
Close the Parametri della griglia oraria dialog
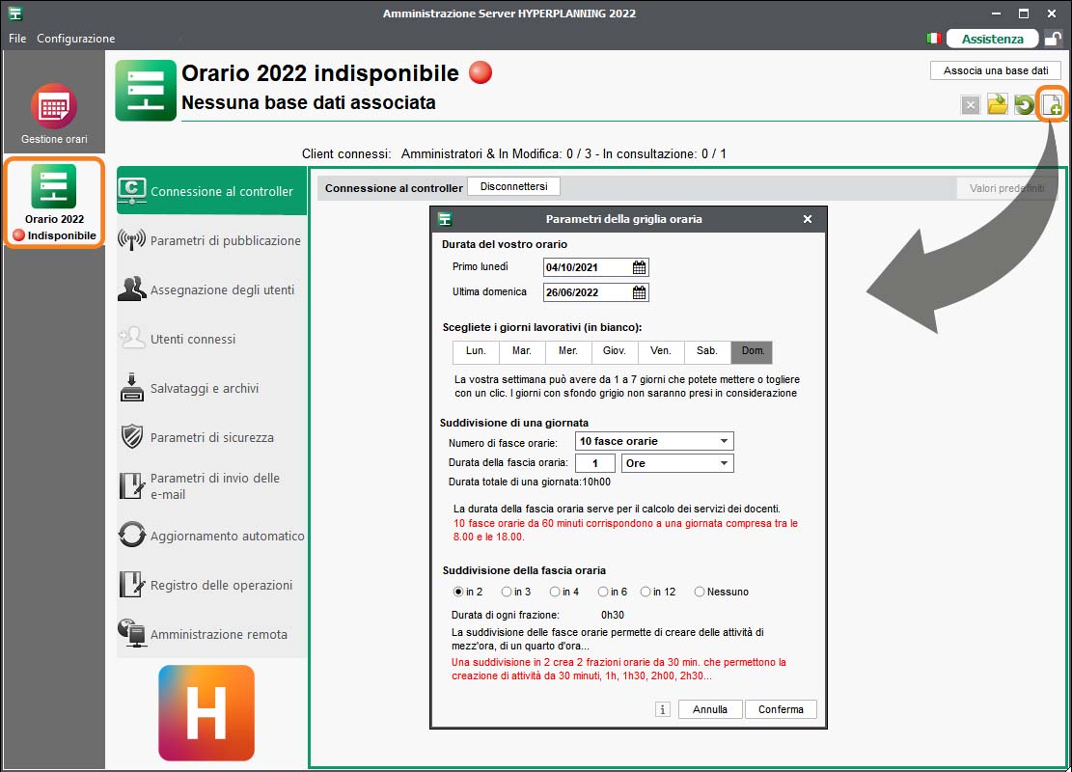click(x=808, y=219)
